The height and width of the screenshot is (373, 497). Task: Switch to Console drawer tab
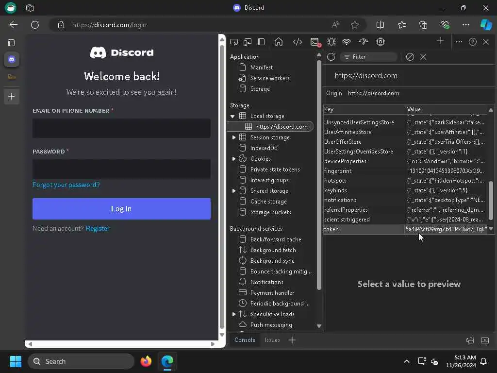(x=245, y=339)
